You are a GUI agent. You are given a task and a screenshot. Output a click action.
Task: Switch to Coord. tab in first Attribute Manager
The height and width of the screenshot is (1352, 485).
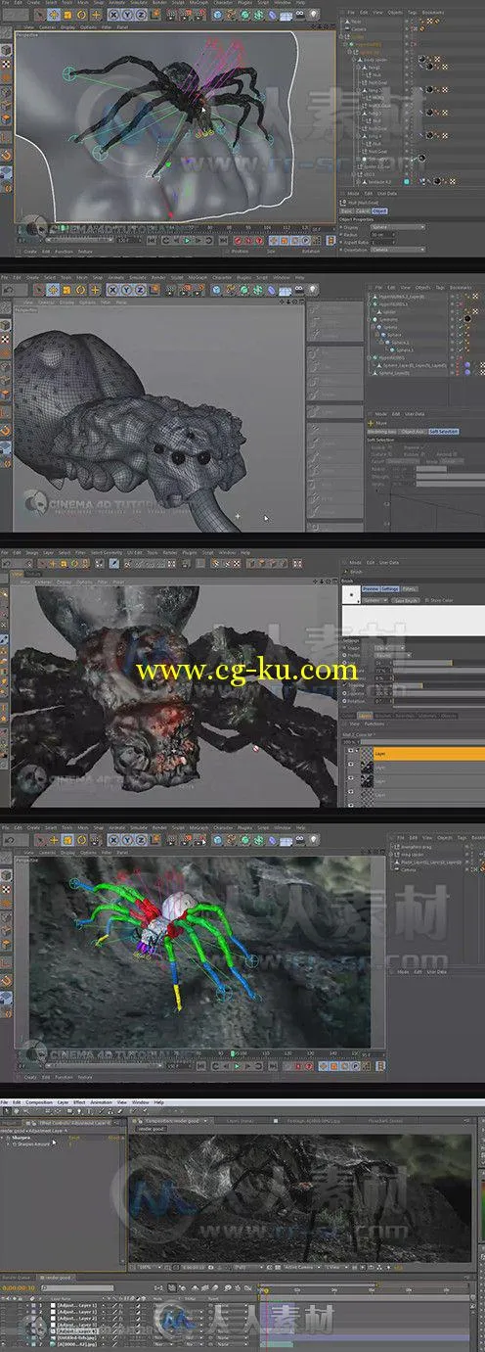tap(364, 211)
